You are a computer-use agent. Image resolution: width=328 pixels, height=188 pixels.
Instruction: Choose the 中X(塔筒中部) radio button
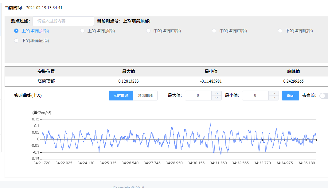(148, 31)
